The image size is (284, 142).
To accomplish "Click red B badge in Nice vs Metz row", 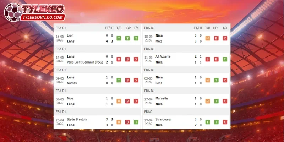I will 216,38.
